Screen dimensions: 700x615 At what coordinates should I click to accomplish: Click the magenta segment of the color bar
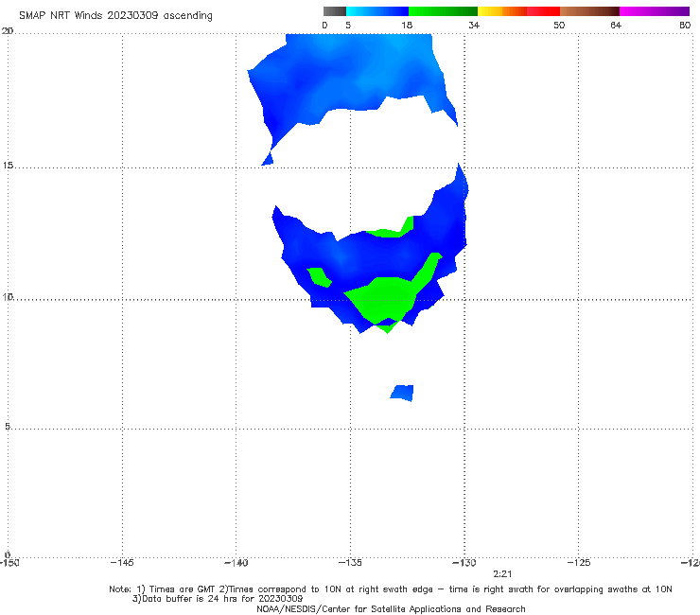655,11
